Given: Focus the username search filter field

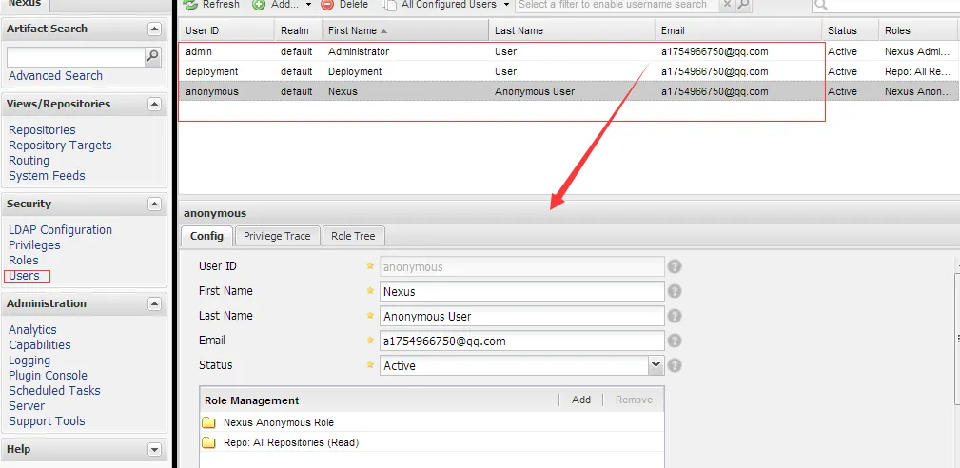Looking at the screenshot, I should [616, 5].
